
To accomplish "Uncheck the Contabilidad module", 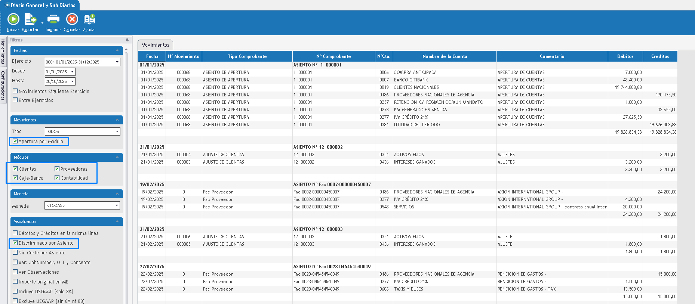I will click(57, 177).
